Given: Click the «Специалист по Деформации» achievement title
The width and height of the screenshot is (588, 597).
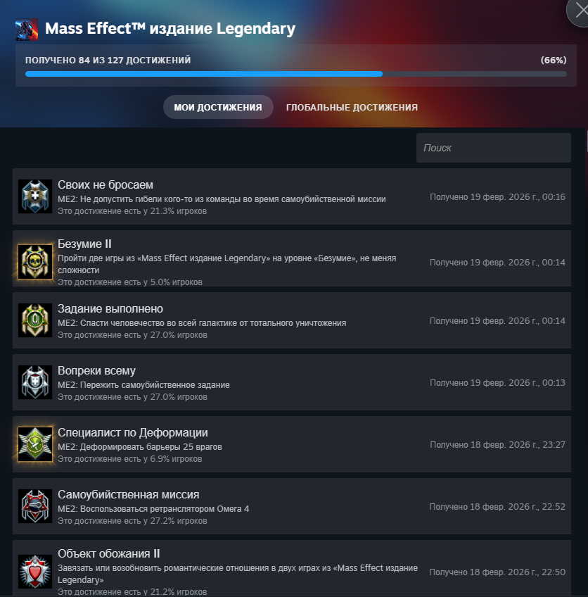Looking at the screenshot, I should (133, 432).
